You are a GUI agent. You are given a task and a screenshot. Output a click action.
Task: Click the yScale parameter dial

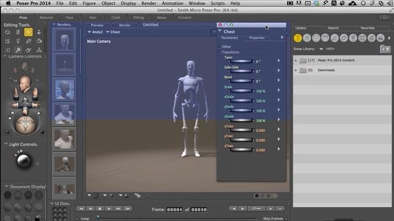click(241, 110)
